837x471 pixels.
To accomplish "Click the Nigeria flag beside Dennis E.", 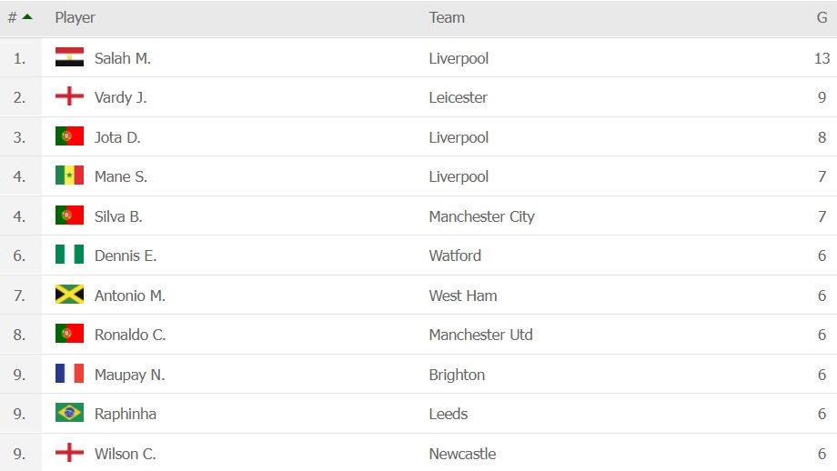I will [x=69, y=256].
